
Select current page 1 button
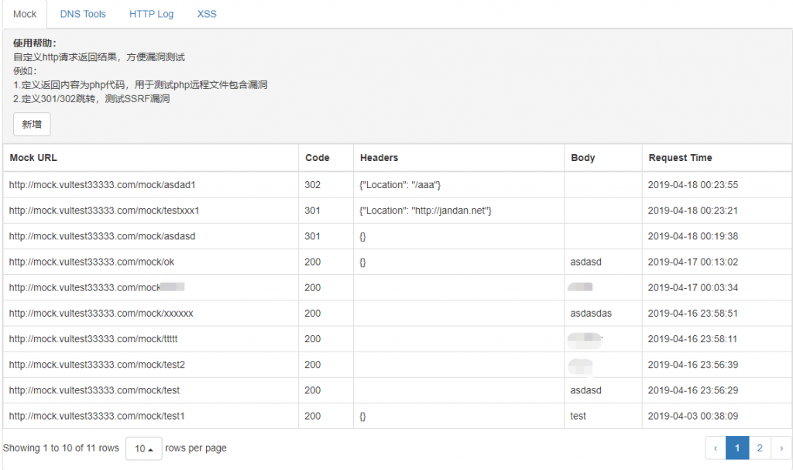click(737, 448)
